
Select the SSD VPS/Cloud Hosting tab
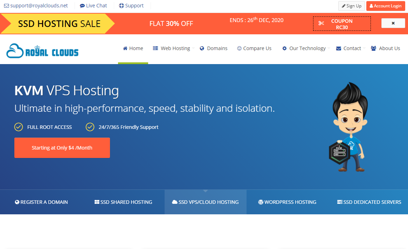click(x=205, y=202)
